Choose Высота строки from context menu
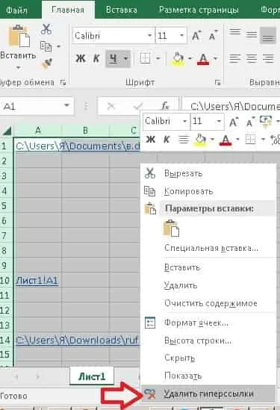 pos(198,341)
